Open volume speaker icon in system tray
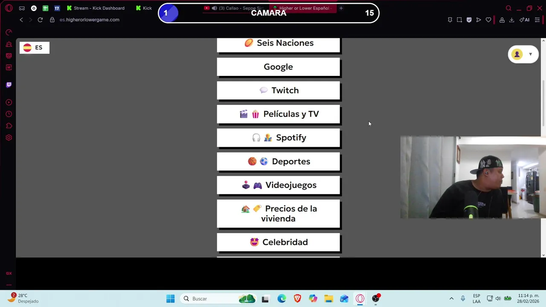This screenshot has width=546, height=307. pos(498,298)
